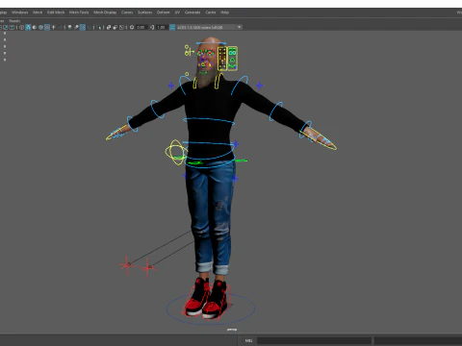Click the Exposure value field 0.00
Screen dimensions: 462x346
[141, 27]
